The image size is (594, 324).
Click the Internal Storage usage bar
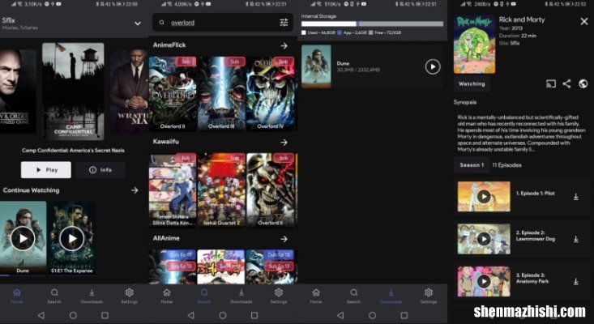[373, 23]
